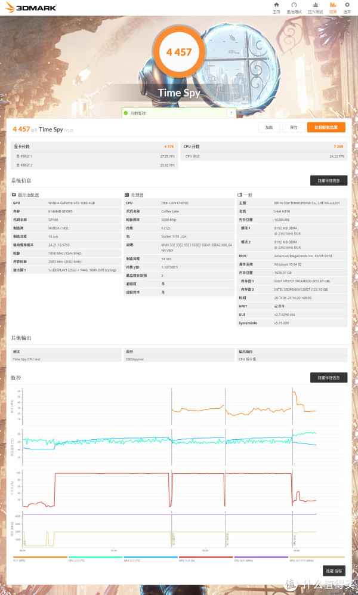Click the graphics score value 4 176
Image resolution: width=358 pixels, height=595 pixels.
169,146
